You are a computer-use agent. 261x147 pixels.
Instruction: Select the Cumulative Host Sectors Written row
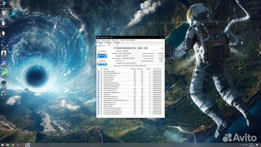(130, 110)
